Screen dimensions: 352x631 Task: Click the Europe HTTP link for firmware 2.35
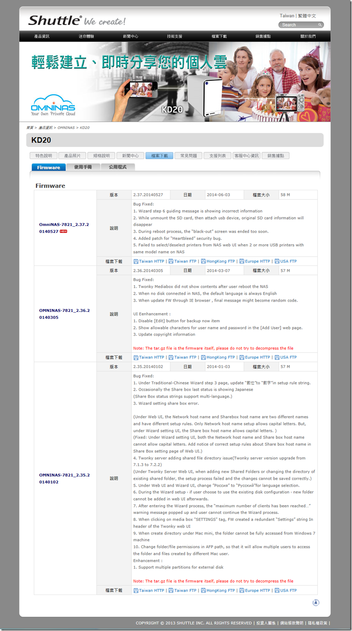(257, 591)
